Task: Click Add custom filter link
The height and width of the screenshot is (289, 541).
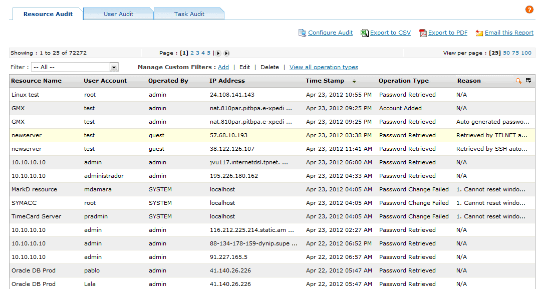Action: (223, 67)
